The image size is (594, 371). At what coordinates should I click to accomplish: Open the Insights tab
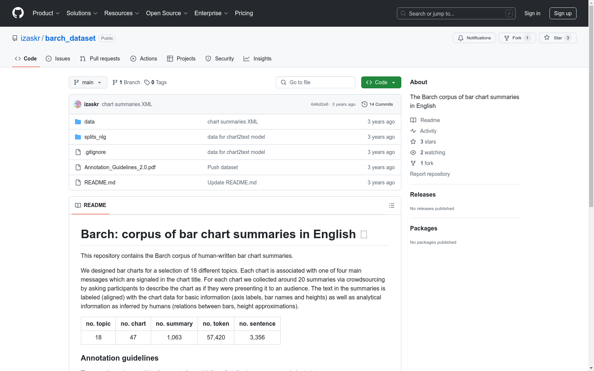pyautogui.click(x=257, y=59)
